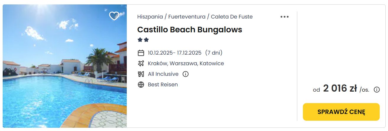Open the price info icon next to /os.
The width and height of the screenshot is (388, 131).
377,90
